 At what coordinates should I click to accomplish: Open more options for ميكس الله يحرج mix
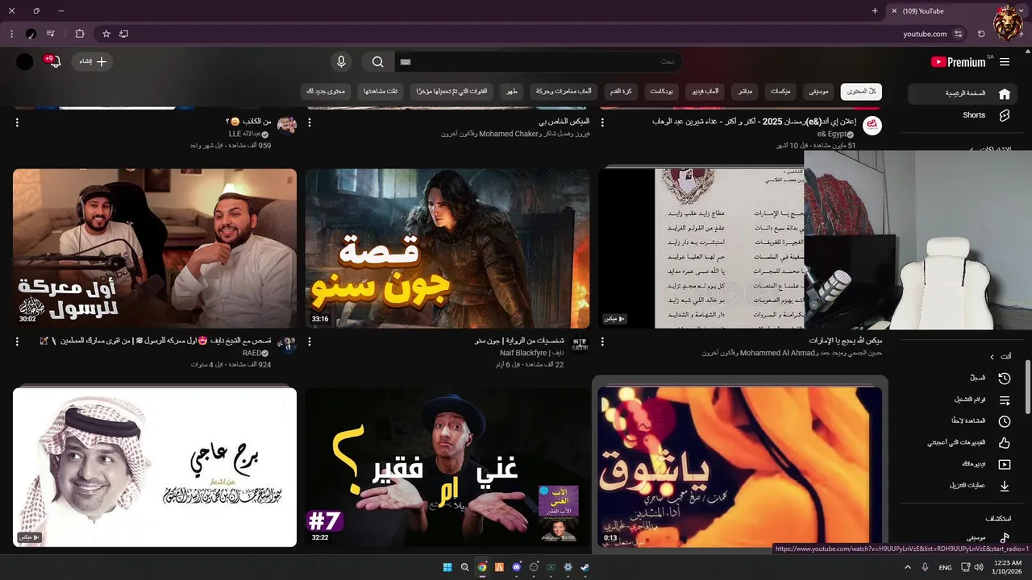[x=602, y=342]
